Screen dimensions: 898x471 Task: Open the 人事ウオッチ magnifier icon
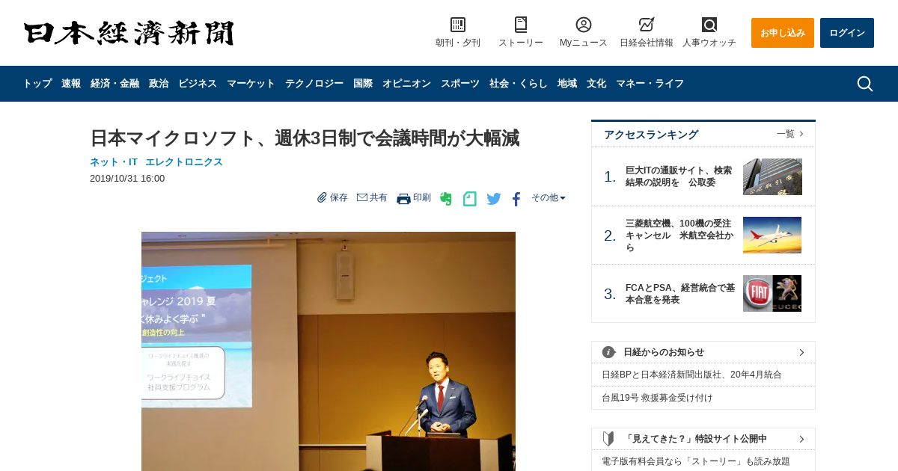point(709,25)
